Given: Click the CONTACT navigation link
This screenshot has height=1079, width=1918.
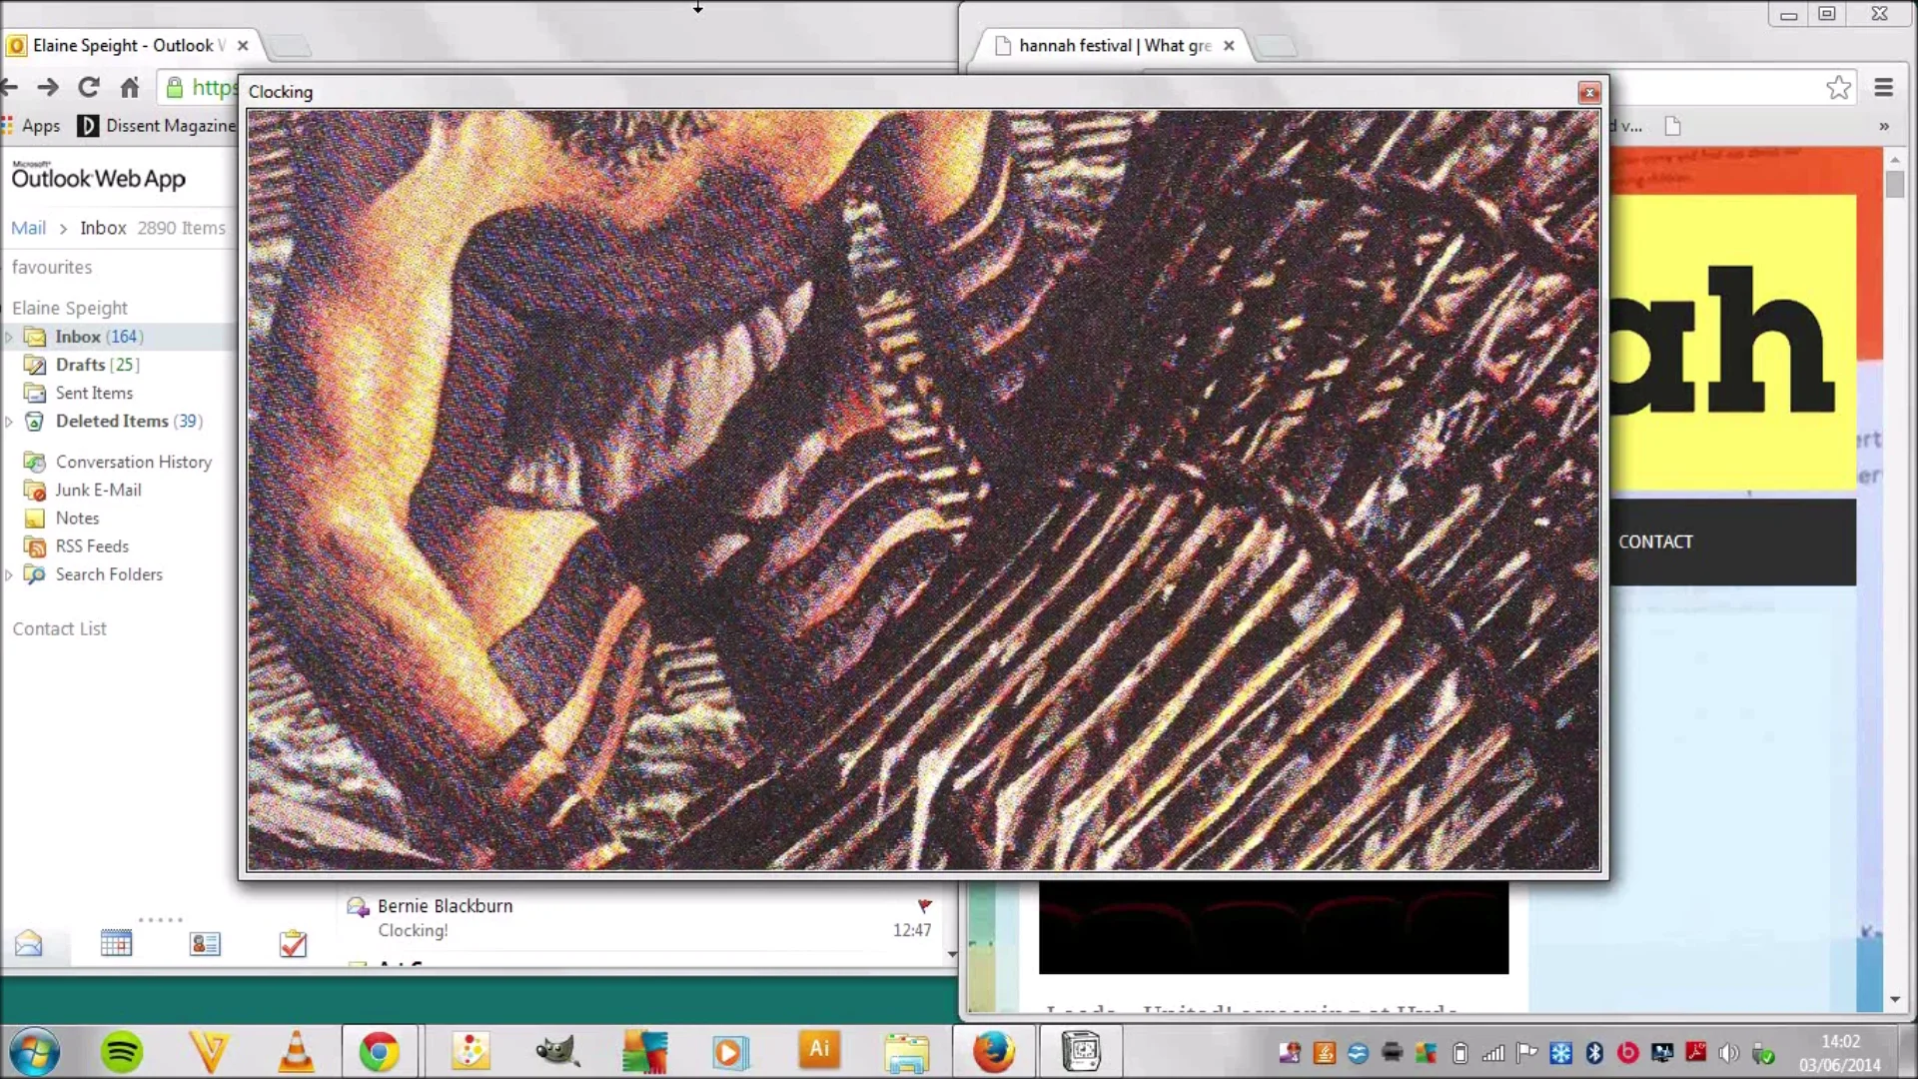Looking at the screenshot, I should point(1655,541).
